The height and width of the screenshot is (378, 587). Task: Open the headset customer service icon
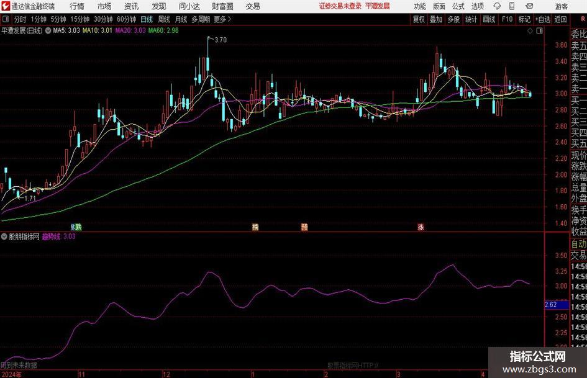click(497, 6)
